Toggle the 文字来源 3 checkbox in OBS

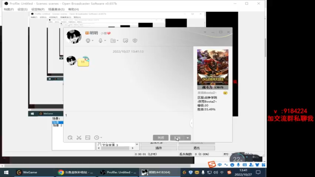100,145
